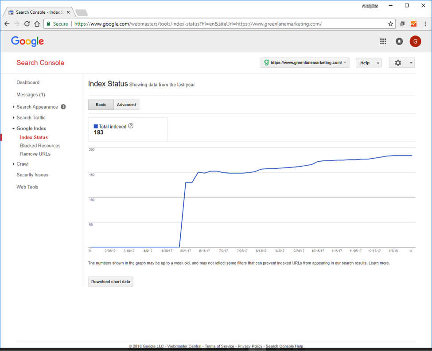432x351 pixels.
Task: Open the G account avatar
Action: pyautogui.click(x=415, y=41)
